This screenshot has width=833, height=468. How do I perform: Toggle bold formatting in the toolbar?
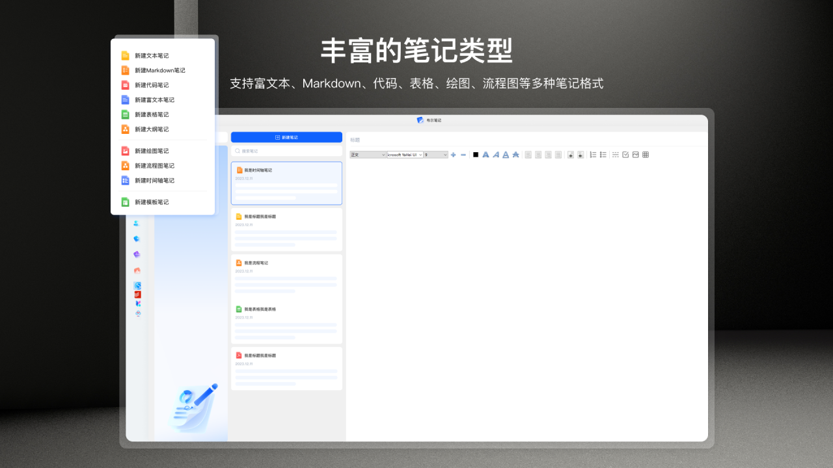pos(485,154)
